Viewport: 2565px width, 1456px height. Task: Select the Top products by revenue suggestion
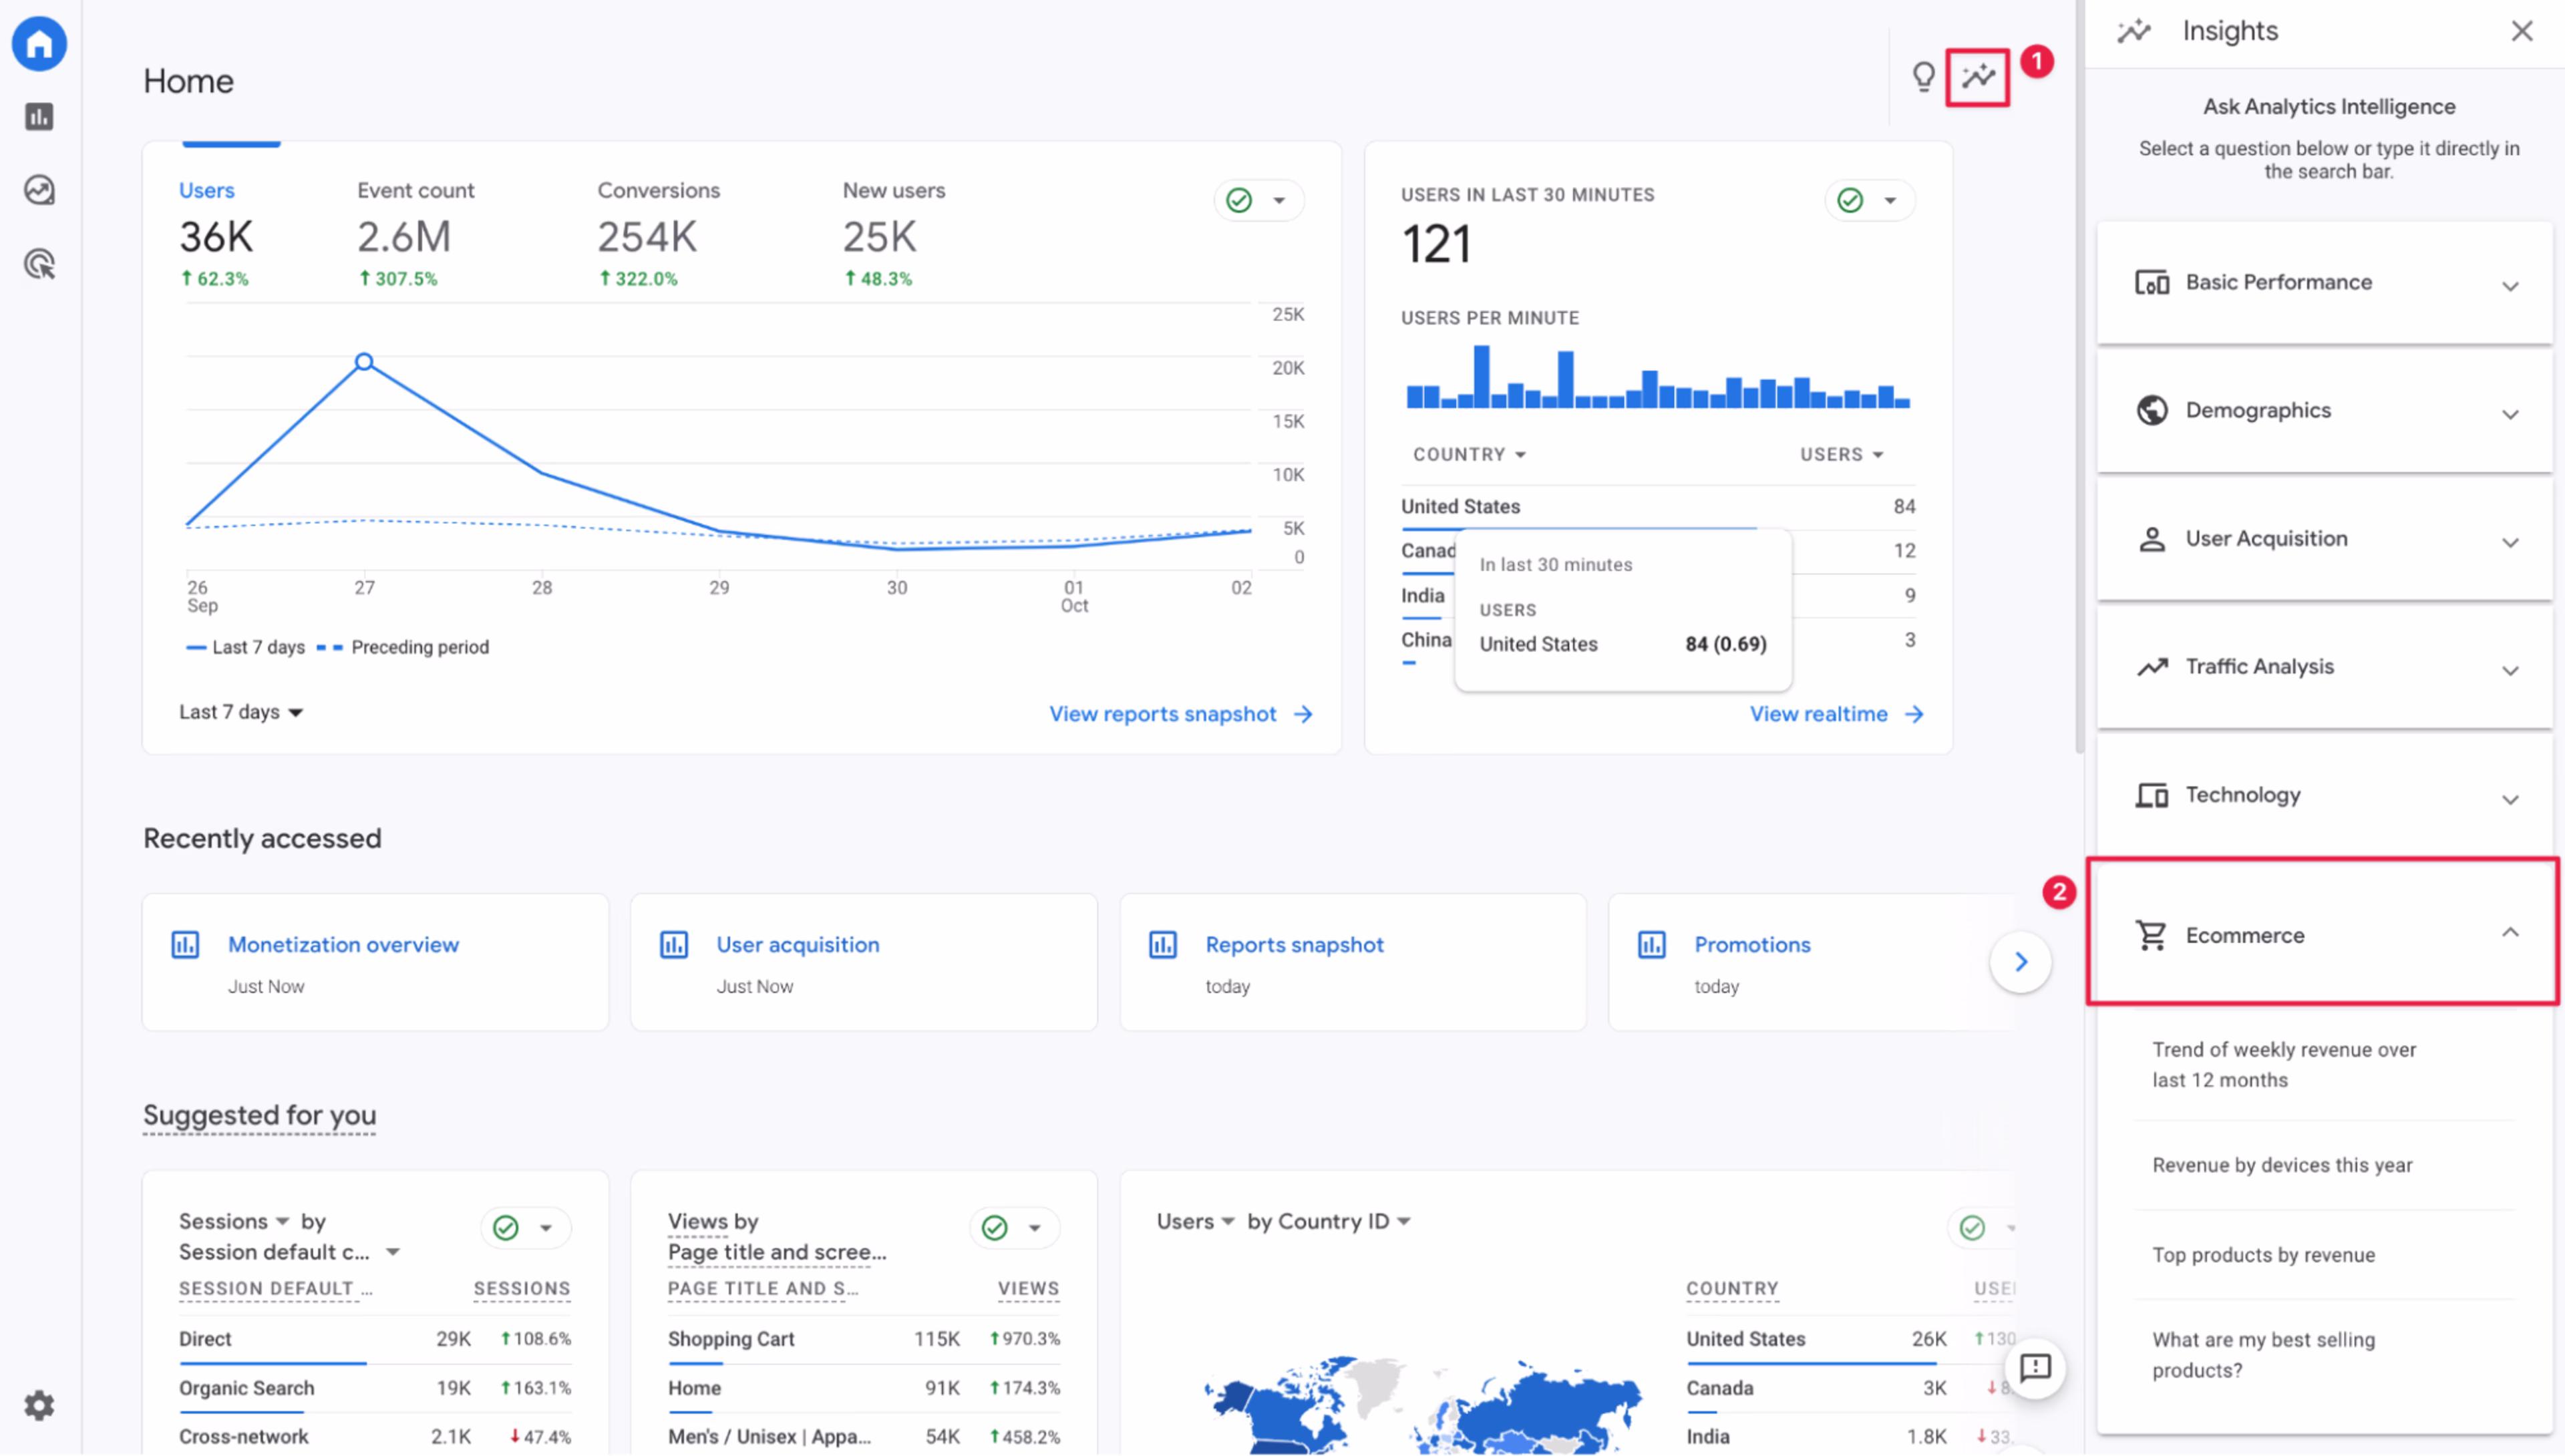[2264, 1254]
